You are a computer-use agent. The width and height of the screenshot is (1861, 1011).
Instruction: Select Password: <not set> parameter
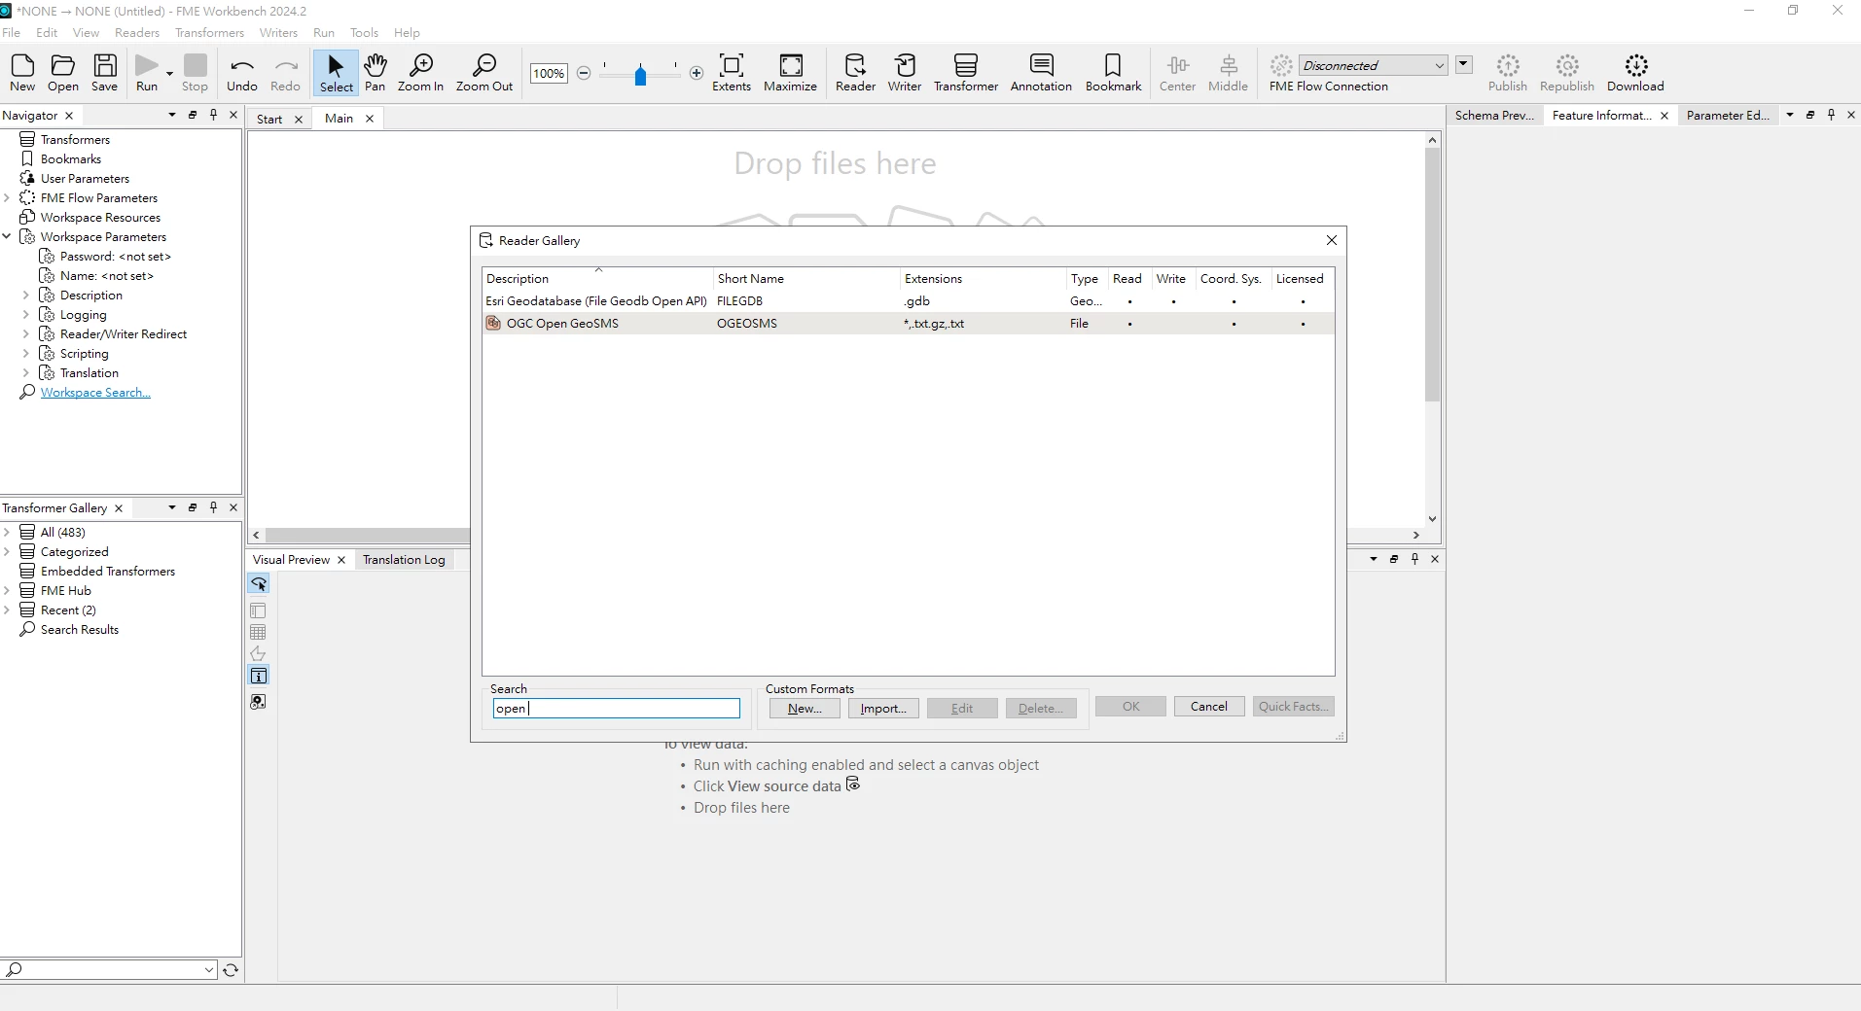[x=115, y=256]
